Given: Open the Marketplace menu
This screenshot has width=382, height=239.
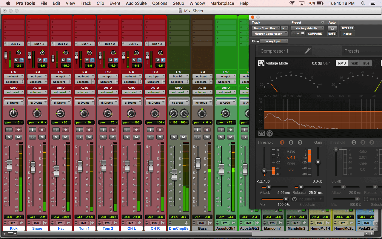Looking at the screenshot, I should tap(222, 3).
